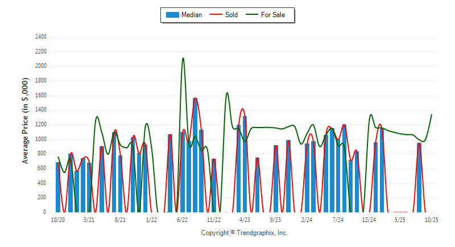Select the highest green For Sale peak
The image size is (455, 247).
point(183,58)
